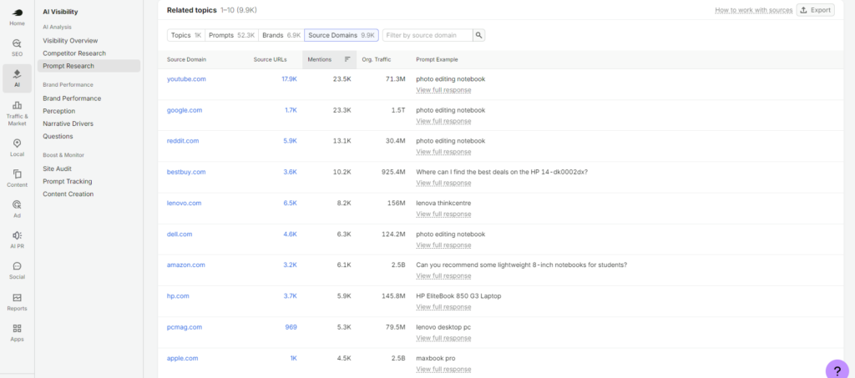
Task: Open reddit.com domain link
Action: [183, 140]
